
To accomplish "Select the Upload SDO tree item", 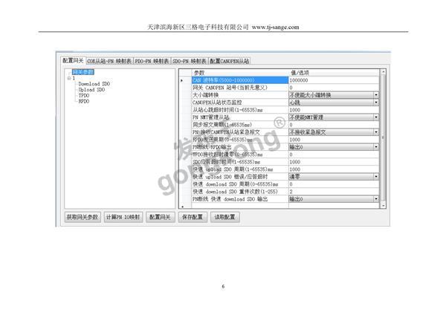I will (x=91, y=90).
